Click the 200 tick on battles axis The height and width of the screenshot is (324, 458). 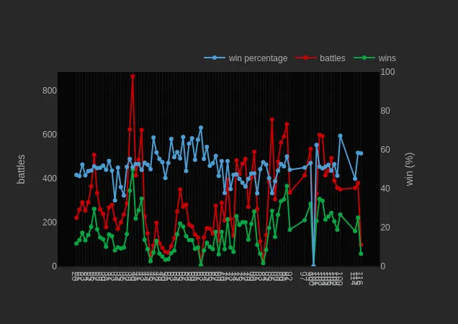[x=50, y=222]
